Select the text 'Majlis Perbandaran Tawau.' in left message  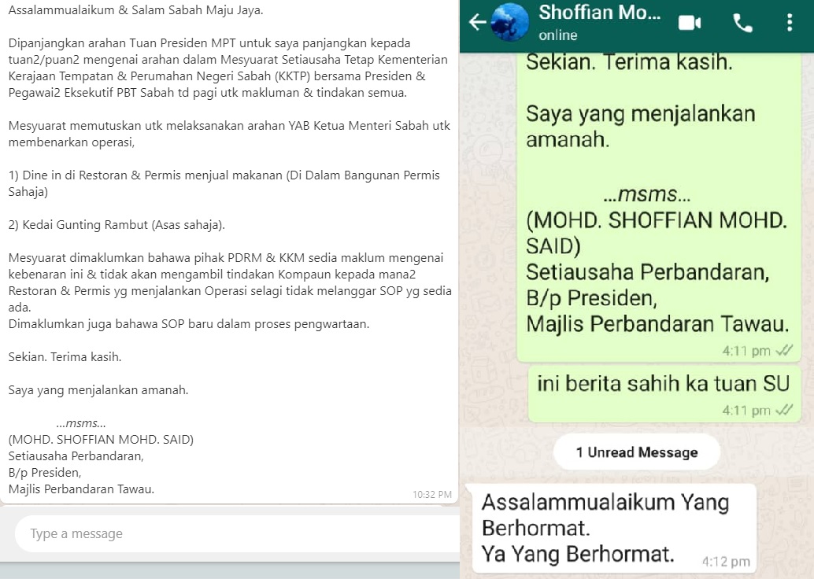(x=81, y=489)
